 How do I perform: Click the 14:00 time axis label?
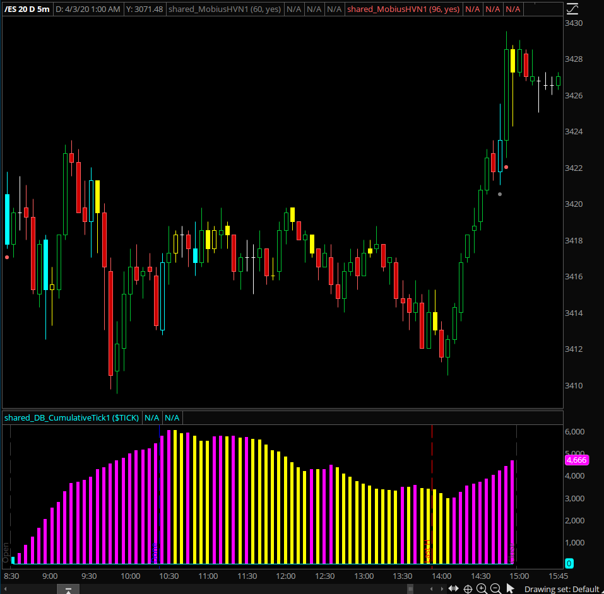click(441, 576)
